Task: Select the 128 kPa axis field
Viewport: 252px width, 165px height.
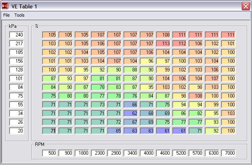Action: (x=17, y=70)
